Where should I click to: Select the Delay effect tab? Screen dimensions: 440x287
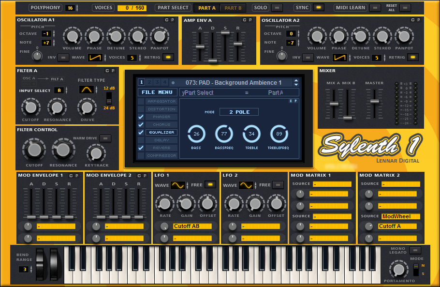tap(161, 140)
